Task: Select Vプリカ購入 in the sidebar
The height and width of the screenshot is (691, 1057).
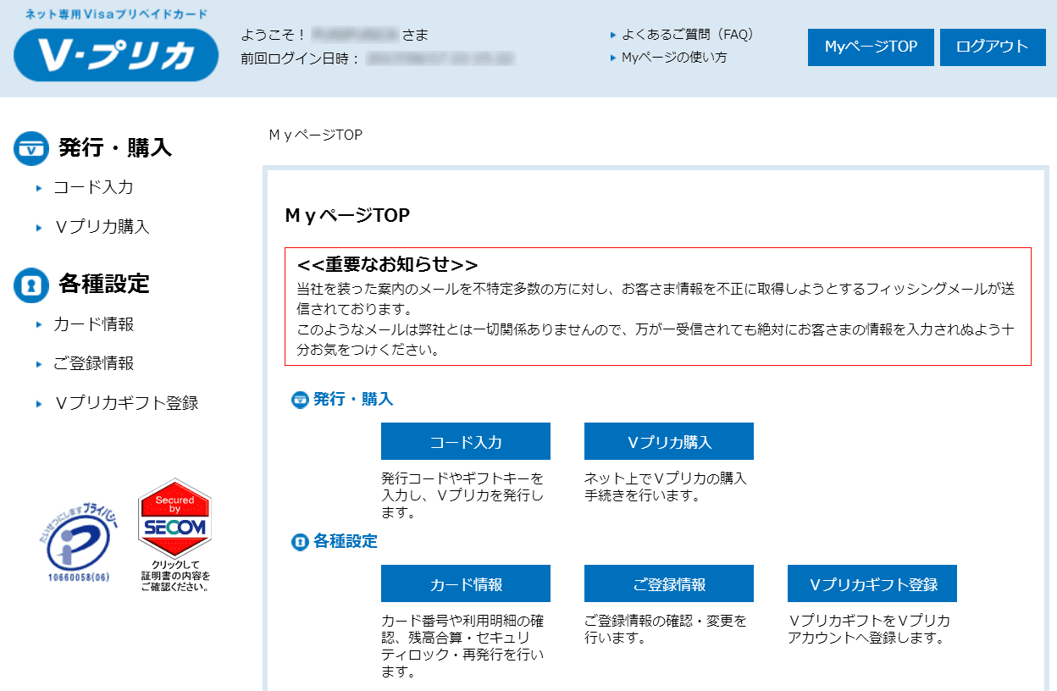Action: click(102, 227)
